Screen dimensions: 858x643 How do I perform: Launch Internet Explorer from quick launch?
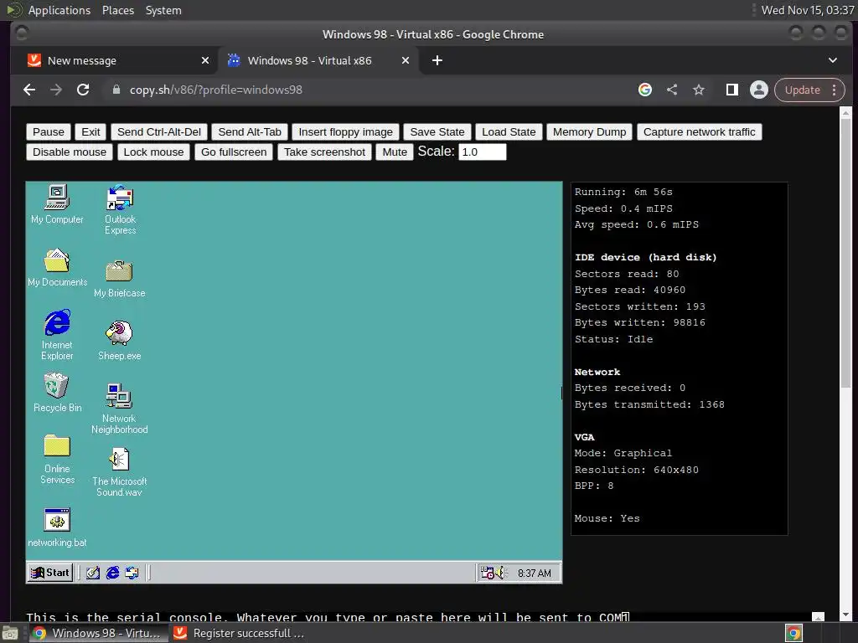coord(113,573)
